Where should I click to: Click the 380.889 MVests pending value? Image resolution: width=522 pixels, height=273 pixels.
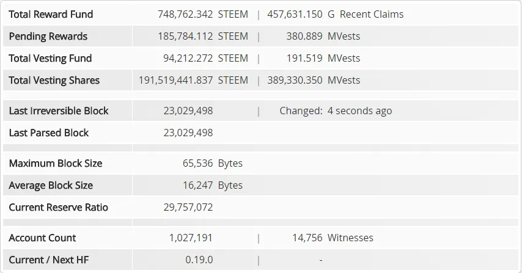tap(323, 36)
